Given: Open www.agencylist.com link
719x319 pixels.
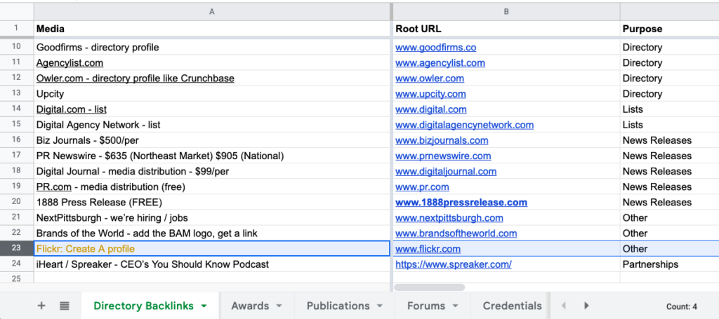Looking at the screenshot, I should click(x=440, y=63).
